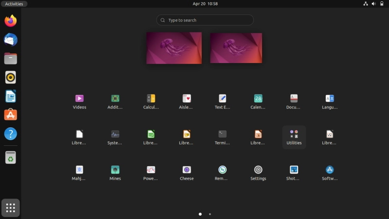Image resolution: width=389 pixels, height=219 pixels.
Task: Open the sound volume system menu
Action: pyautogui.click(x=373, y=4)
